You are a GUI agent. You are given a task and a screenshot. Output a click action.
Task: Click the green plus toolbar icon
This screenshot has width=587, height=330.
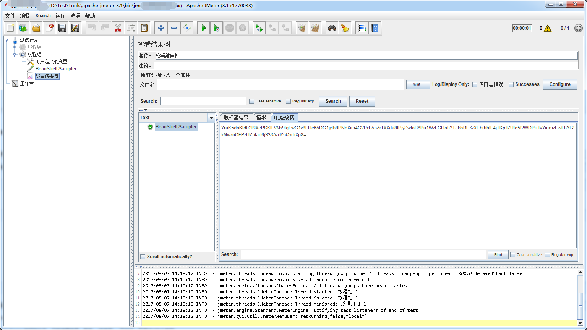(x=160, y=27)
